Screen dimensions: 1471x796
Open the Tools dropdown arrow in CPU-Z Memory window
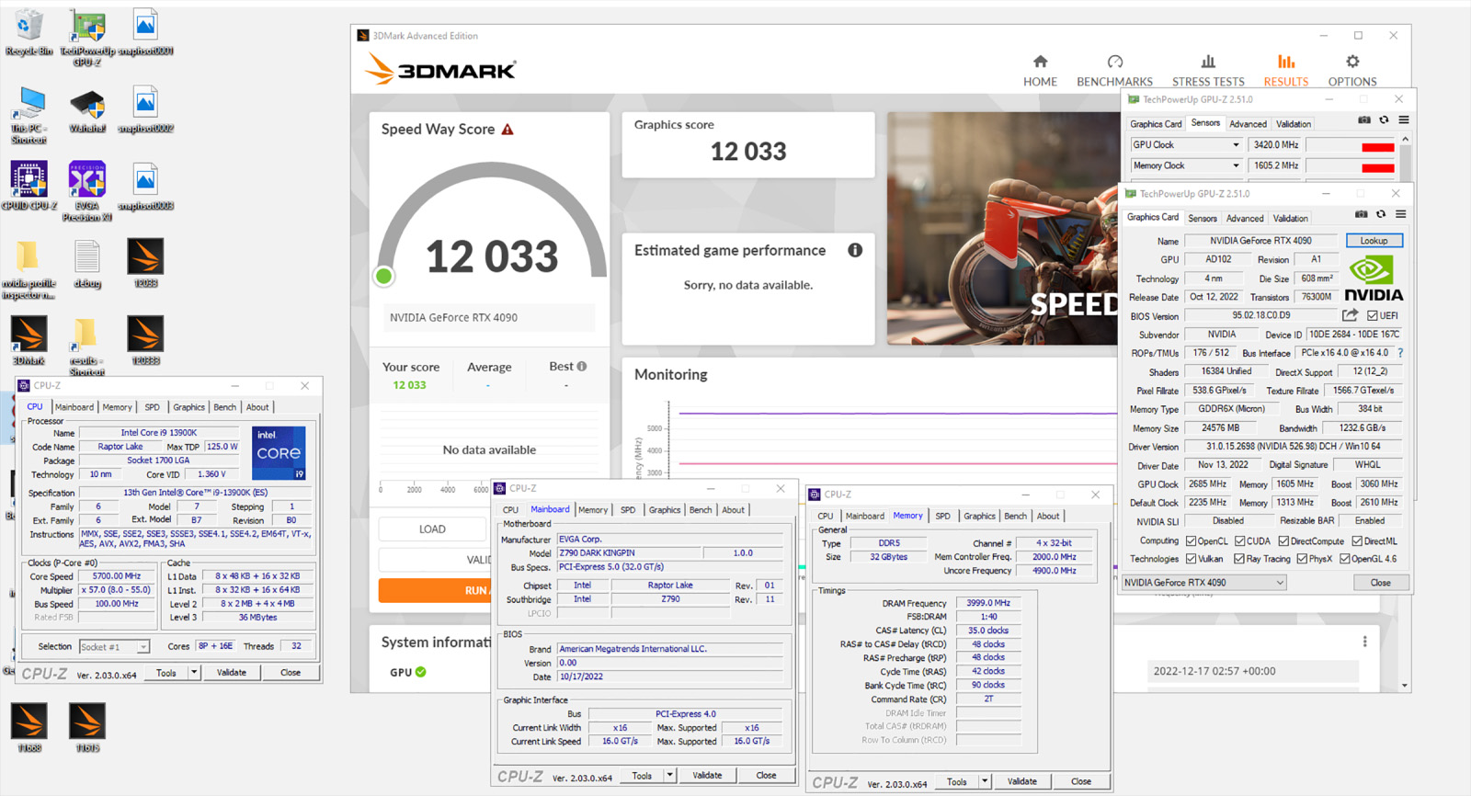click(985, 782)
